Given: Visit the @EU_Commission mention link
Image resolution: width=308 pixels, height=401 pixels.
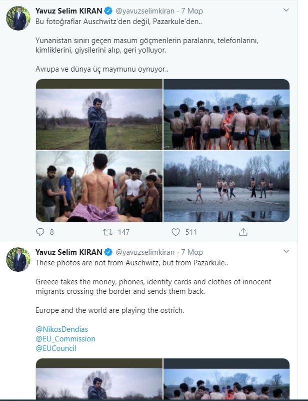Looking at the screenshot, I should coord(65,339).
